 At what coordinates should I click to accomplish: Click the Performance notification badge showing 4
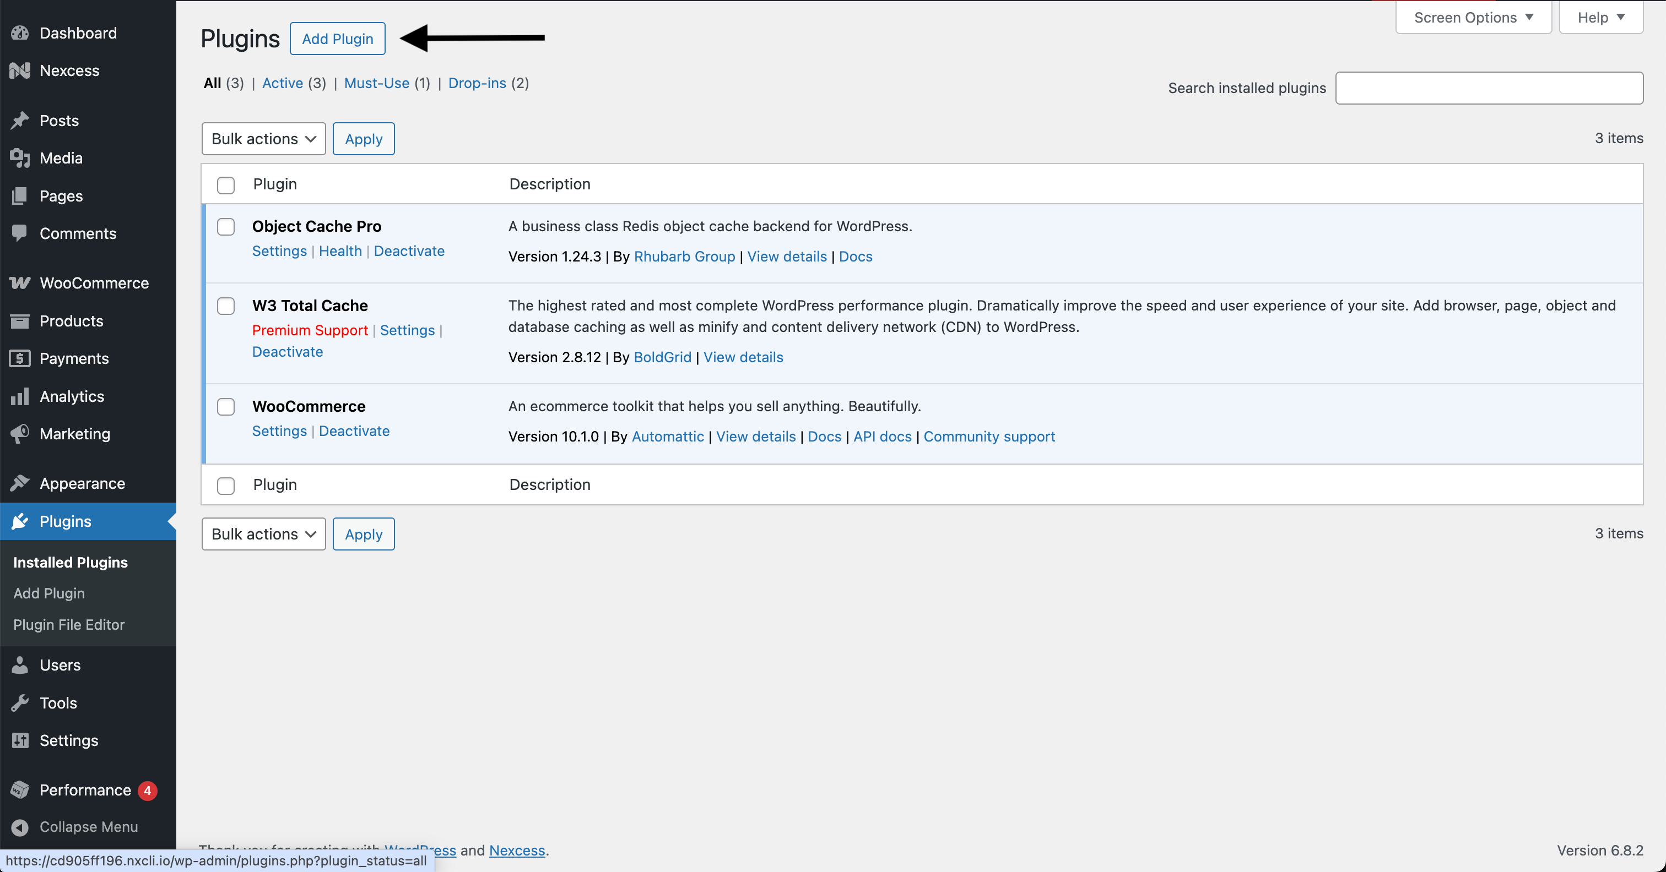pos(147,790)
